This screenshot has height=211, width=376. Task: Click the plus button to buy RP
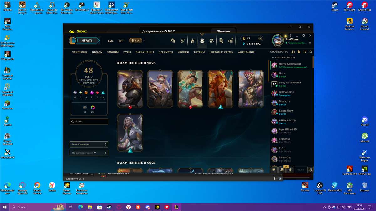(260, 38)
